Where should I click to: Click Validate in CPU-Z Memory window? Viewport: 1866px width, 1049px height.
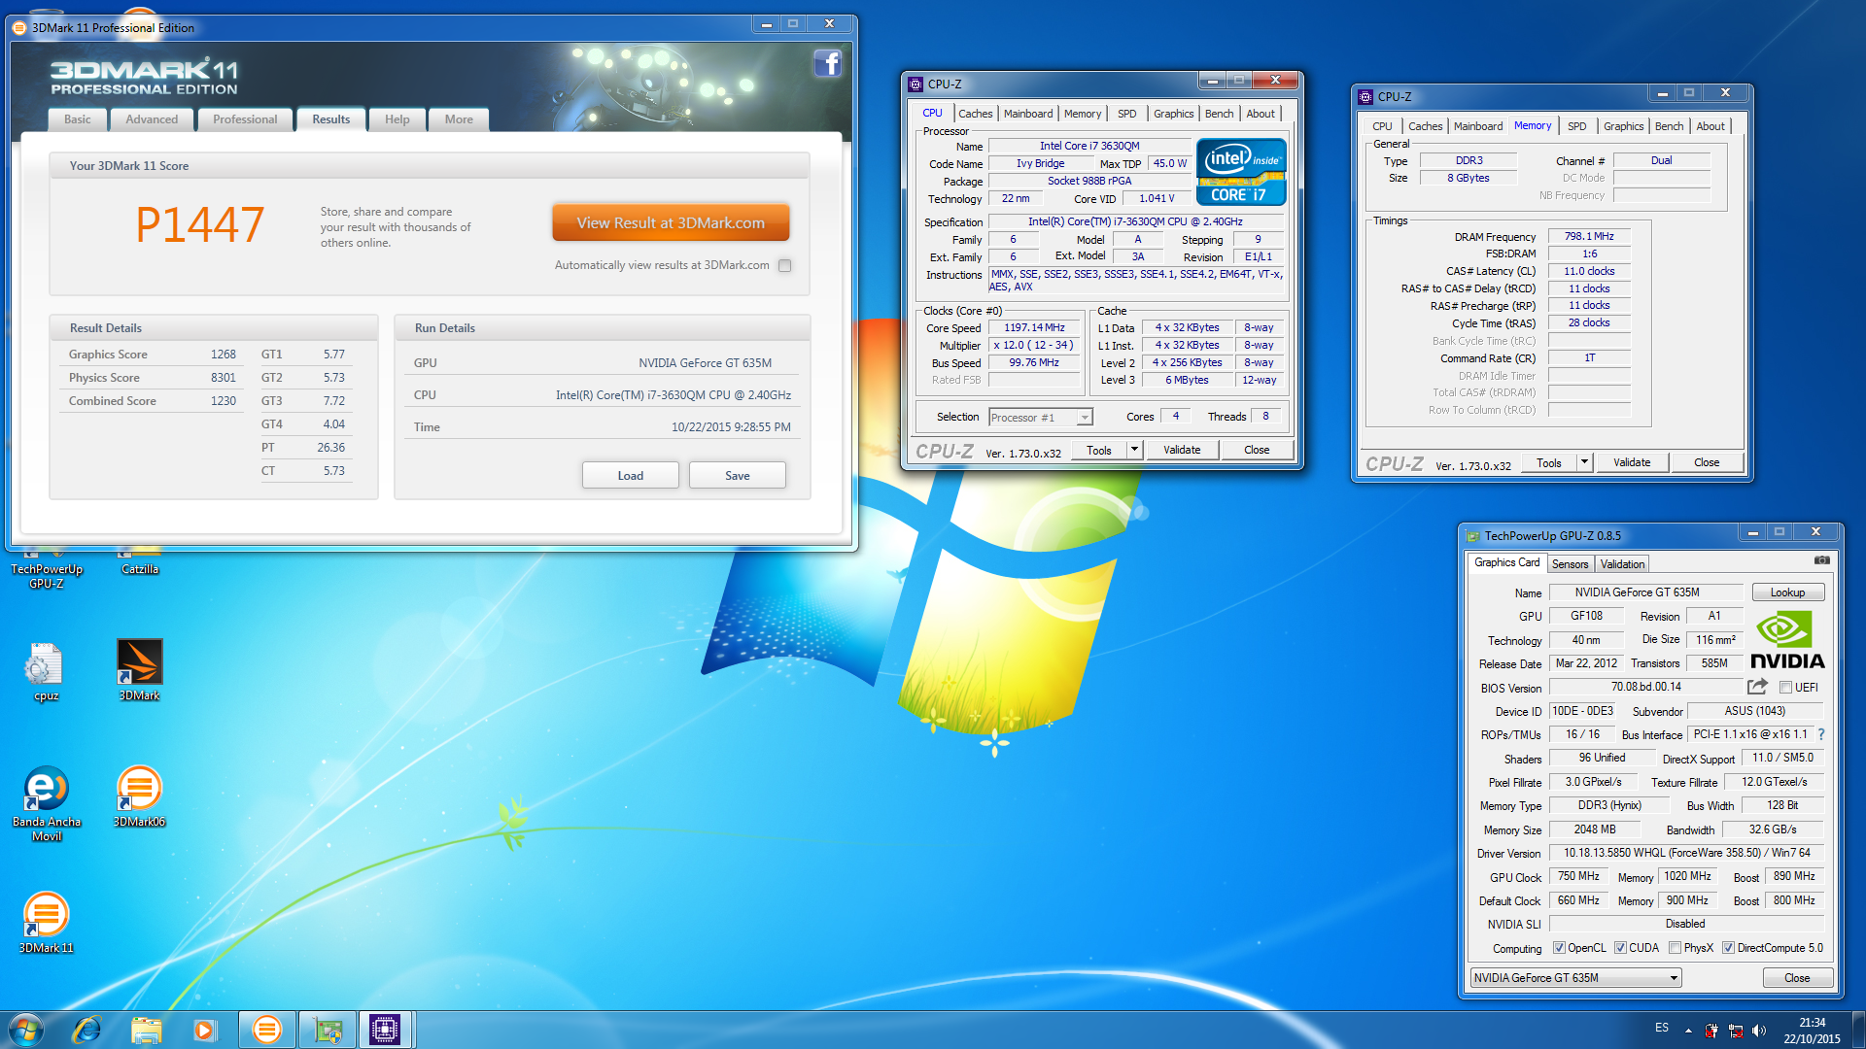click(1632, 462)
